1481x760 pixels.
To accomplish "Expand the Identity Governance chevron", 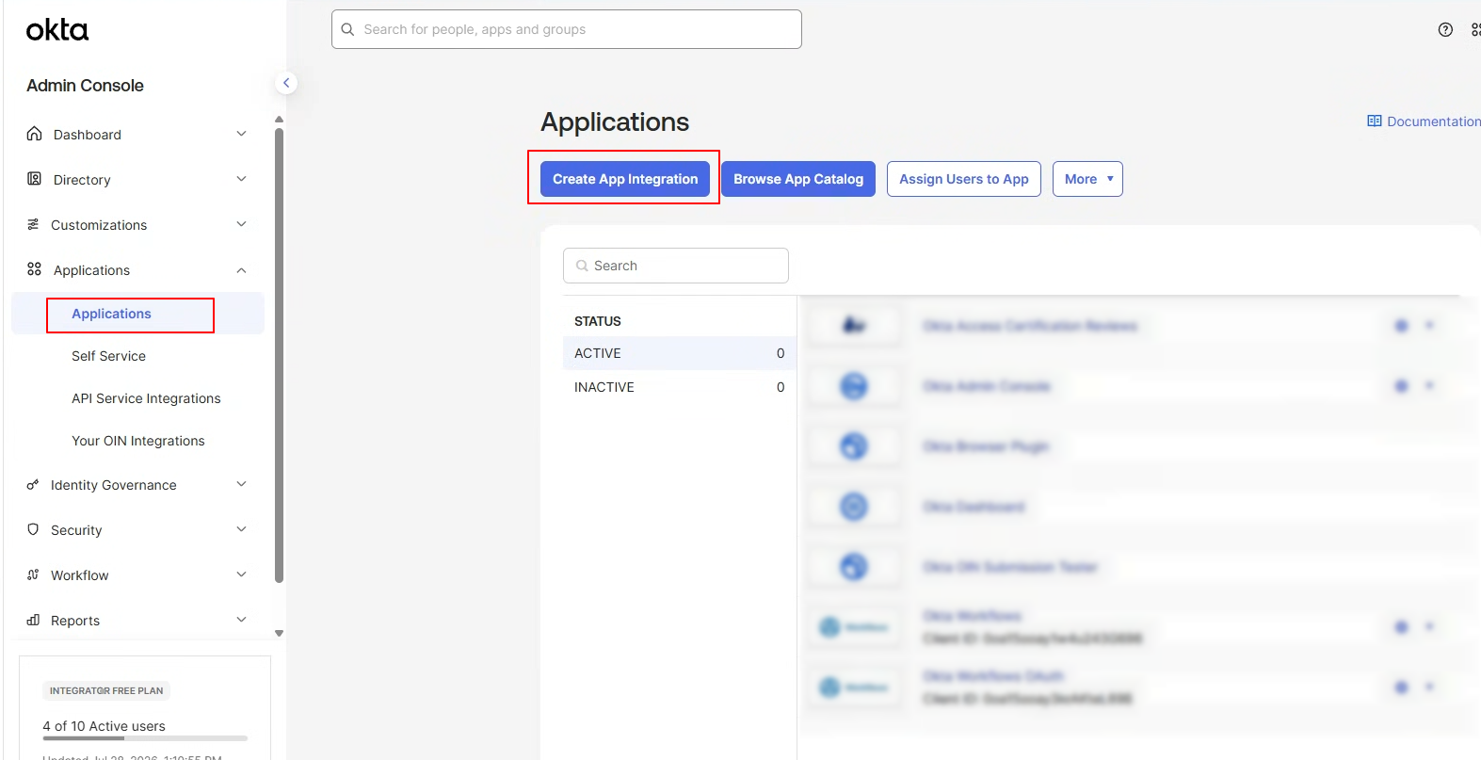I will click(x=241, y=484).
